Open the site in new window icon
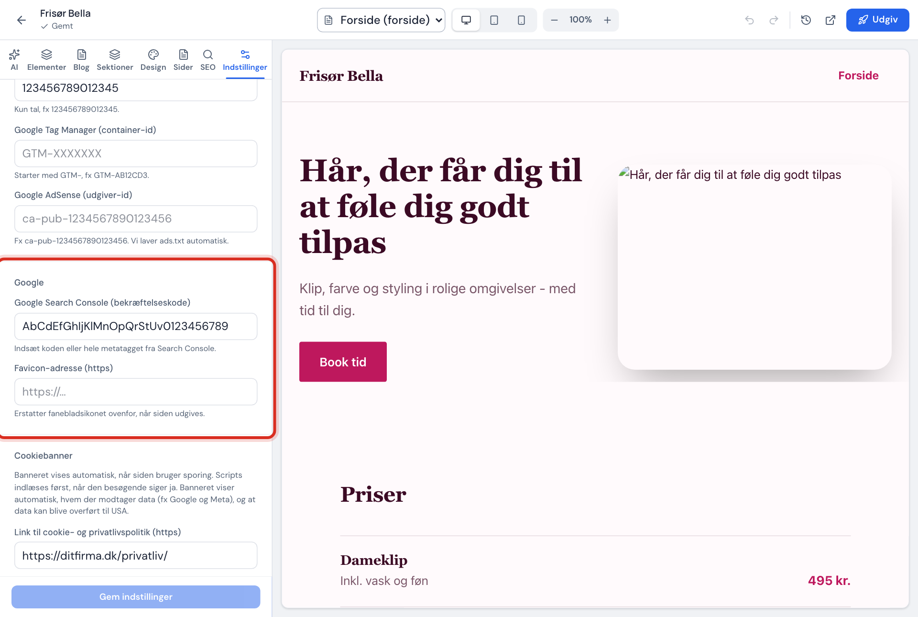 point(831,20)
